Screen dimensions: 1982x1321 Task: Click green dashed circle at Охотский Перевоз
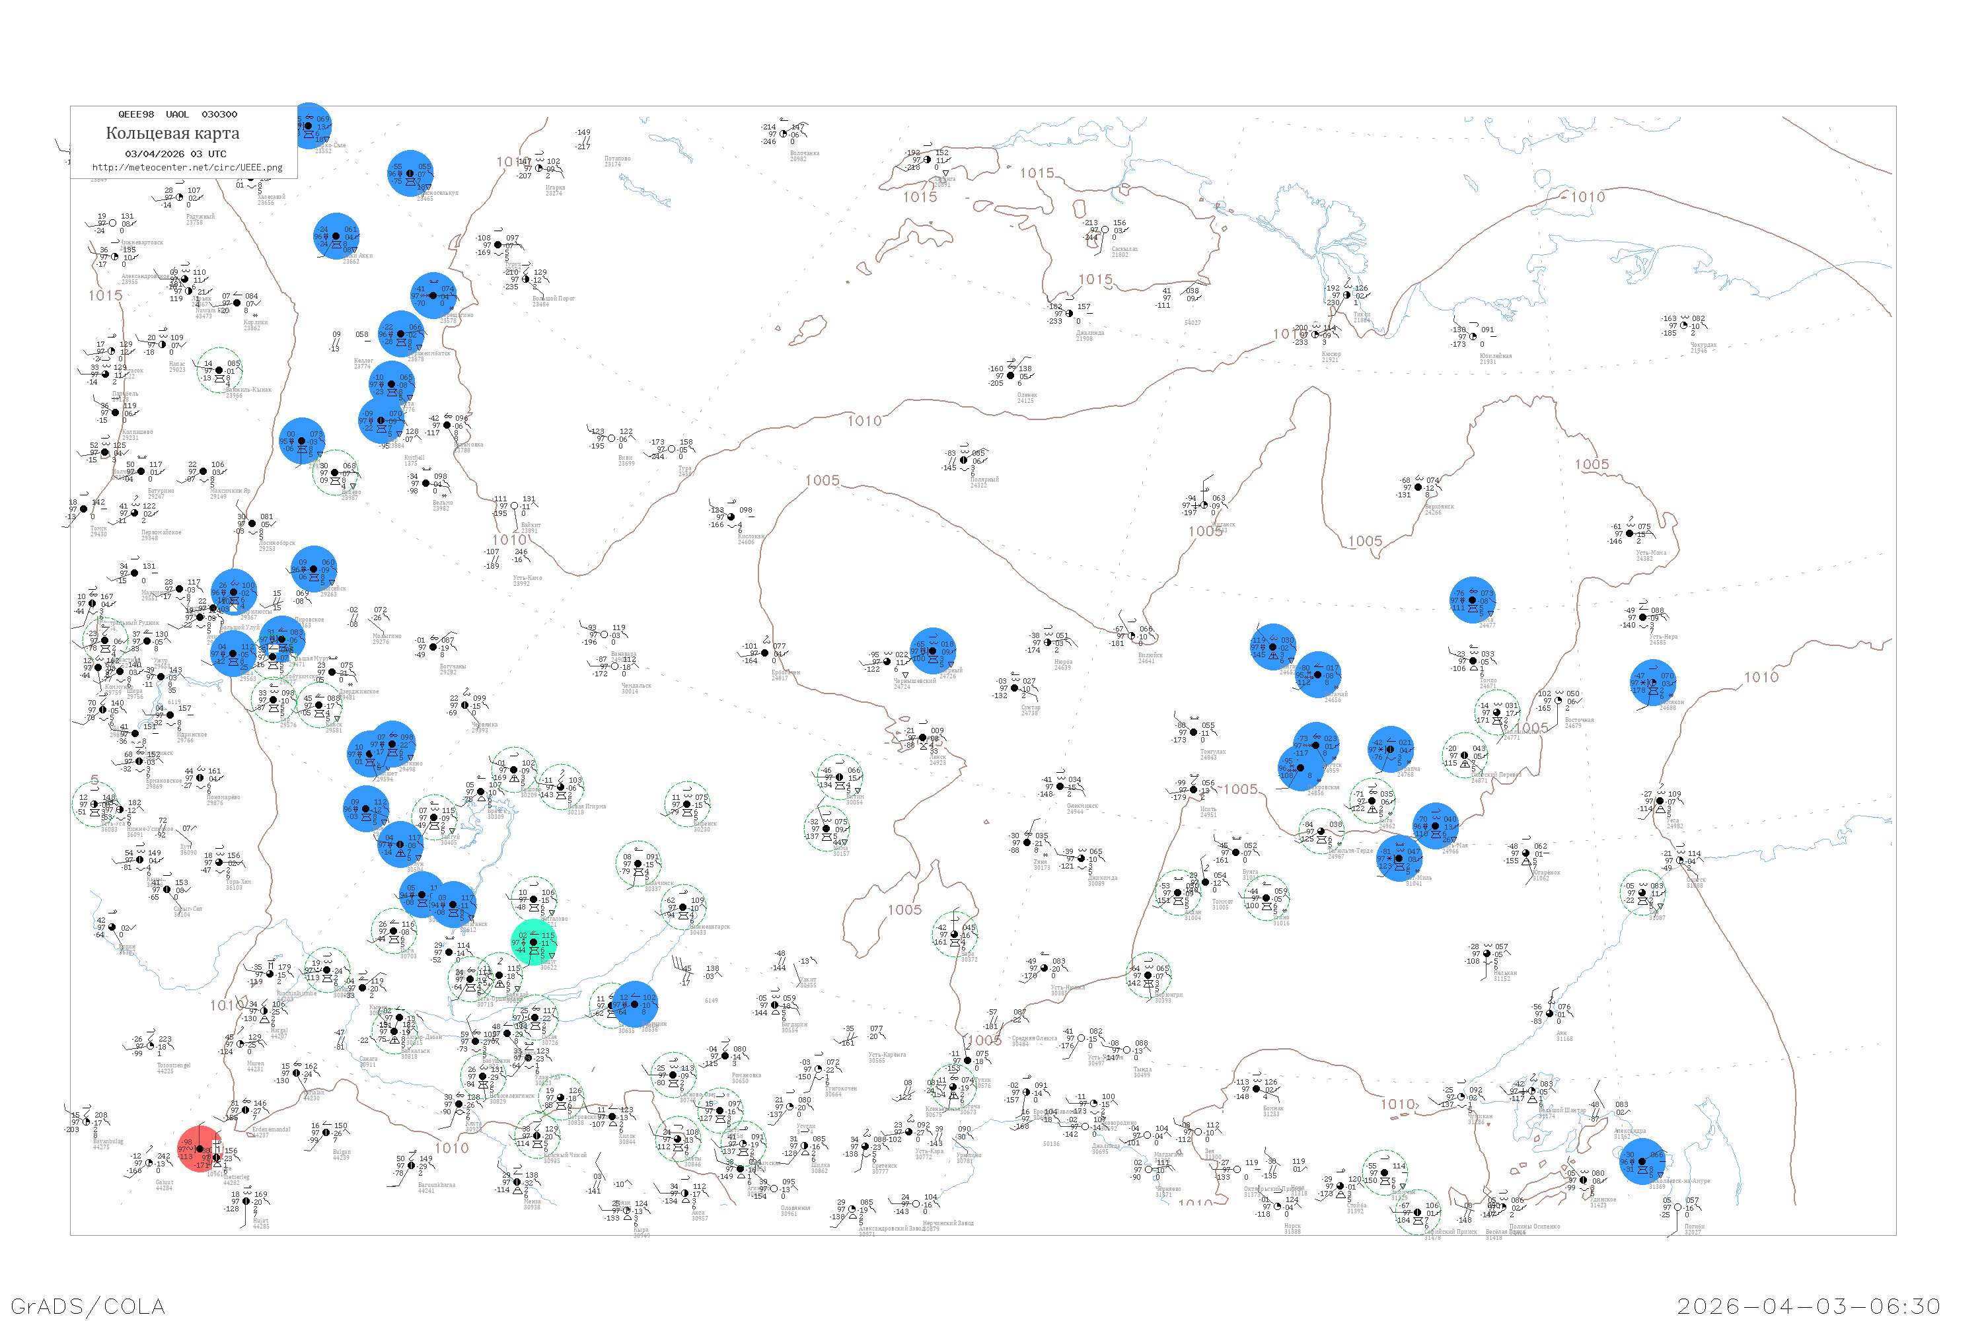tap(1464, 755)
